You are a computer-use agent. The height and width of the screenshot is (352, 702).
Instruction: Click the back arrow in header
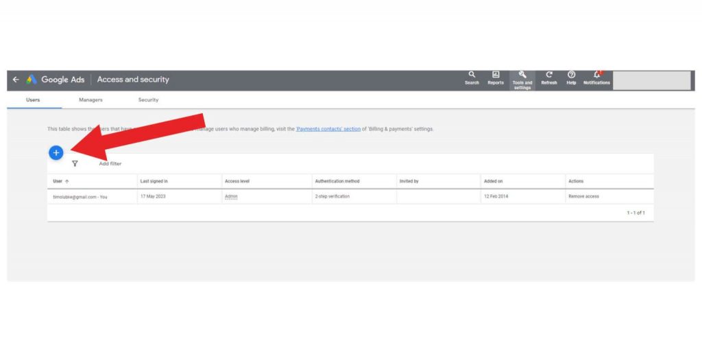click(x=16, y=80)
